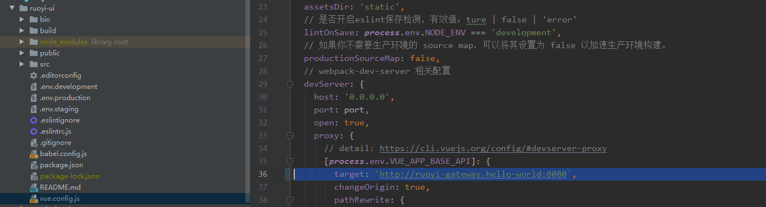Fold the devServer block at line 29

tap(290, 84)
